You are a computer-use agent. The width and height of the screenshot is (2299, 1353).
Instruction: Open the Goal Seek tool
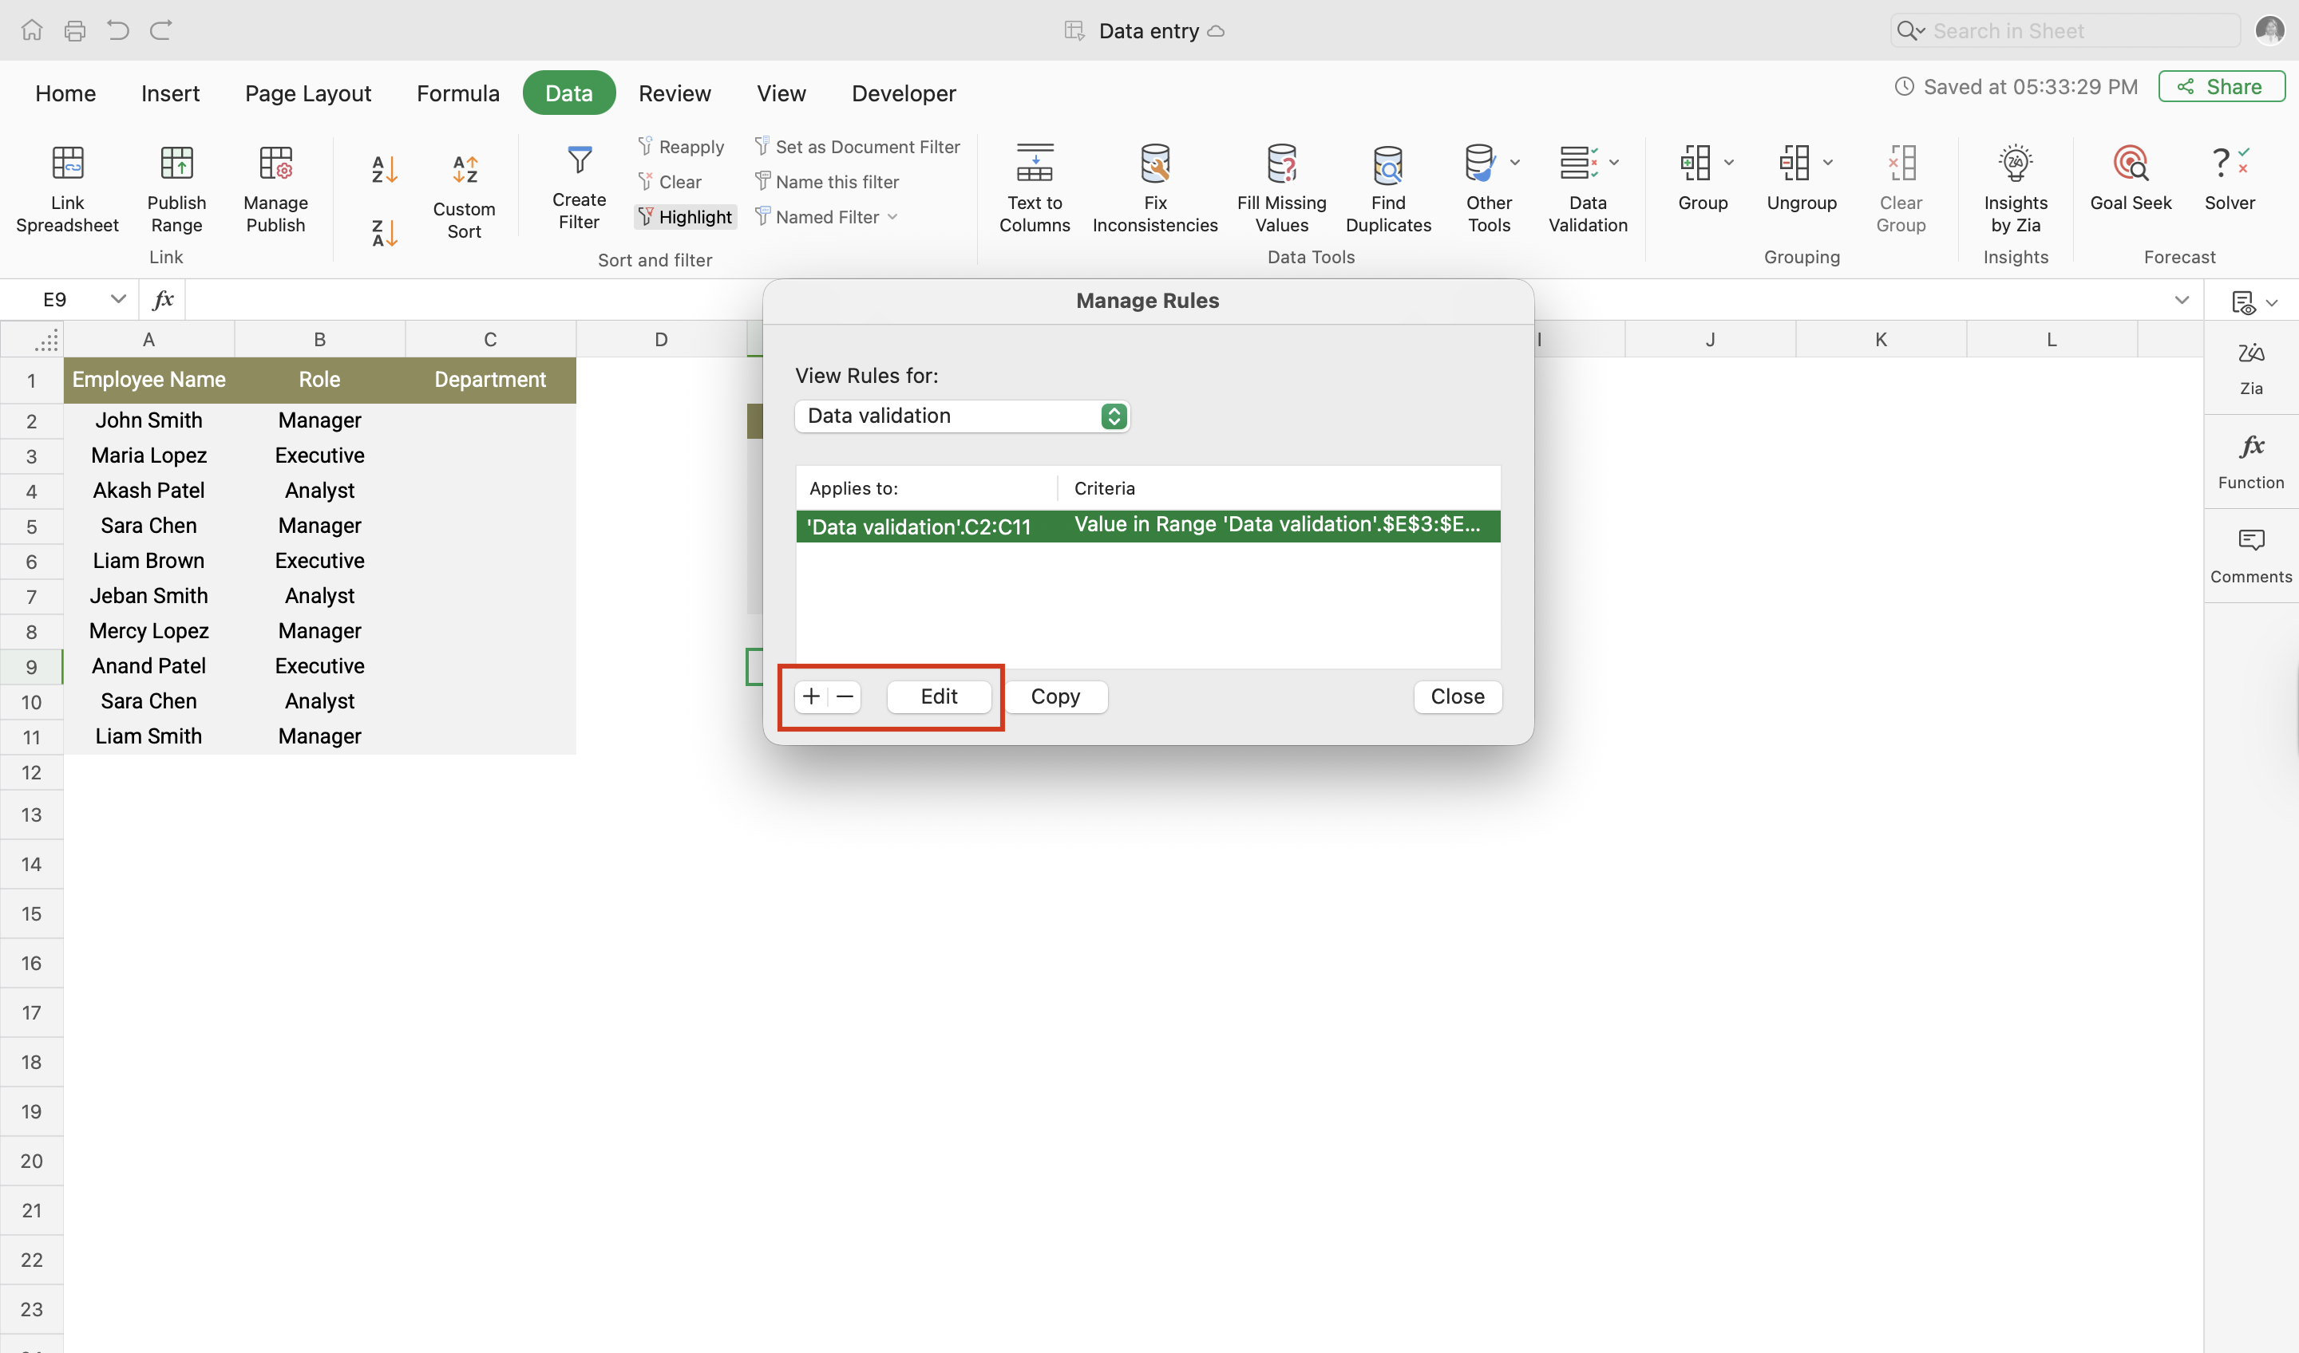(2131, 165)
